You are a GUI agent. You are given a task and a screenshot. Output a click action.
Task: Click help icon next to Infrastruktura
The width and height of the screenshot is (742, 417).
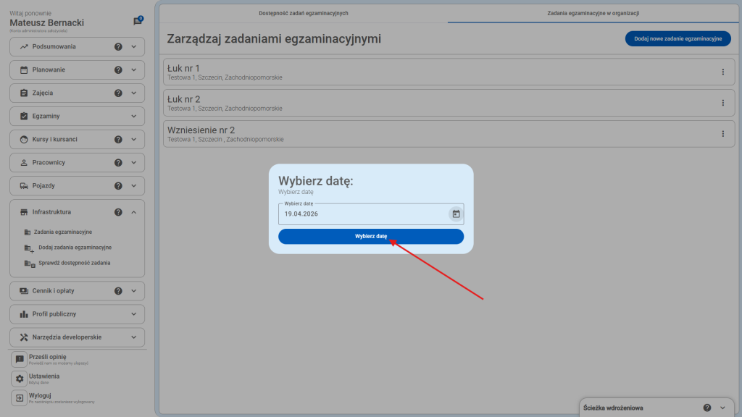pos(118,212)
